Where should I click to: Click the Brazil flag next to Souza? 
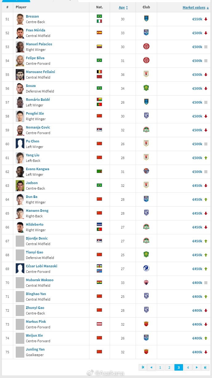[99, 88]
